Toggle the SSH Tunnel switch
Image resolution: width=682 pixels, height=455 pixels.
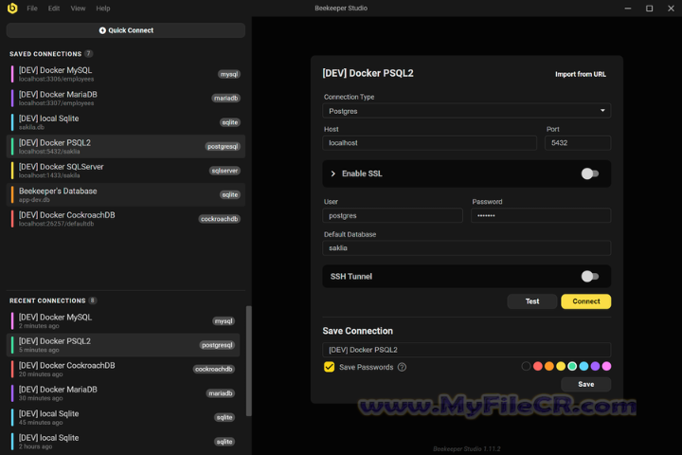[590, 276]
